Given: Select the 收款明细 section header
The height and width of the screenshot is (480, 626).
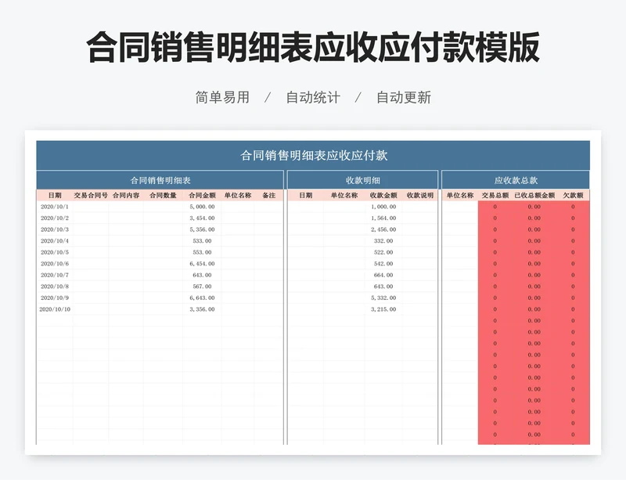Looking at the screenshot, I should tap(362, 180).
